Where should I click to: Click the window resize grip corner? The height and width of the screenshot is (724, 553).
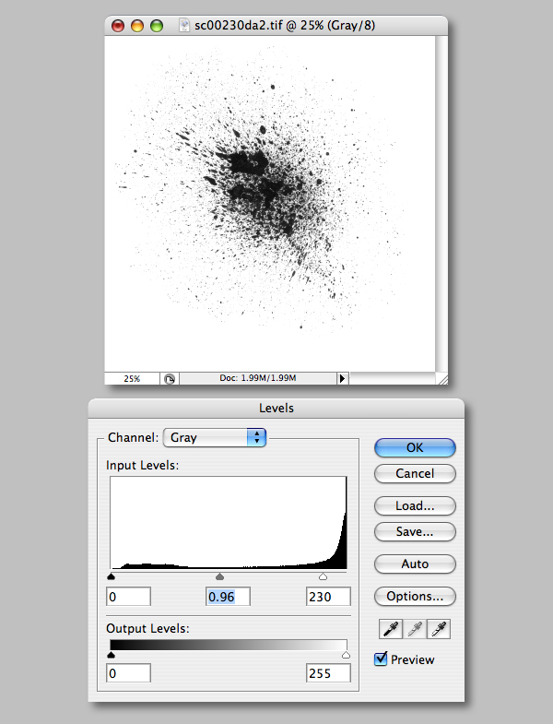(441, 379)
